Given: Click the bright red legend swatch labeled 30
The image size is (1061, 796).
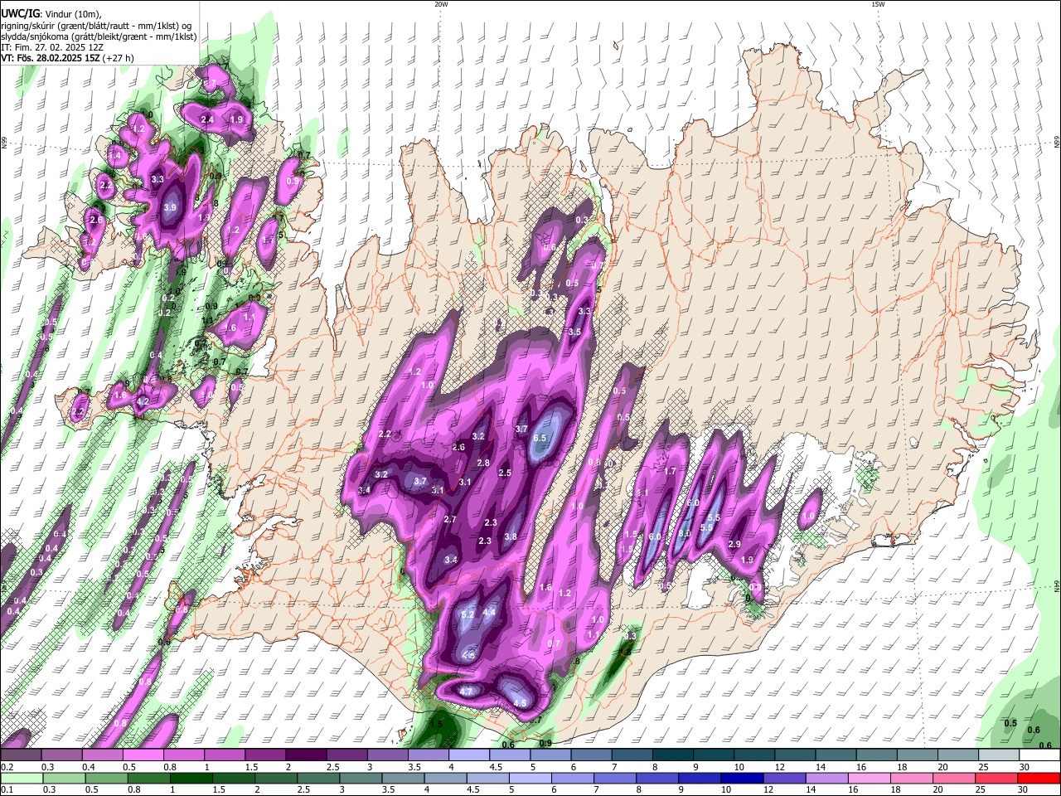Looking at the screenshot, I should click(1039, 779).
